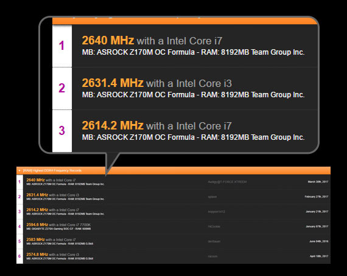This screenshot has height=276, width=347.
Task: Select rank number 4 cell
Action: (x=19, y=227)
